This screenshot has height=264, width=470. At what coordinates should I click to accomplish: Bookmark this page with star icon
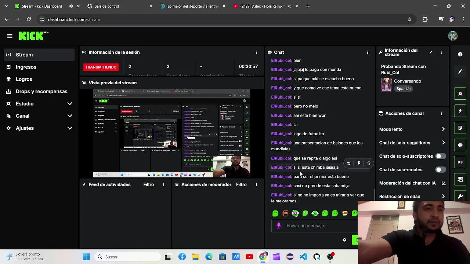409,19
